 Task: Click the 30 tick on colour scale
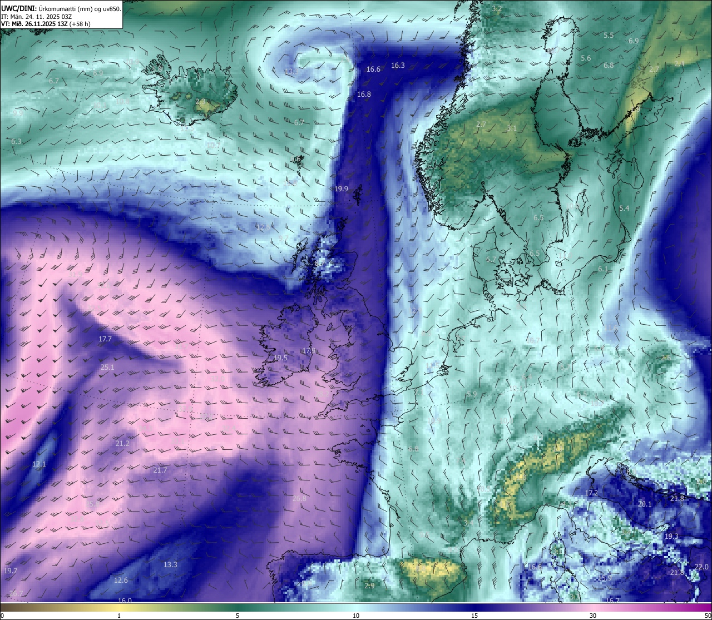(x=593, y=616)
